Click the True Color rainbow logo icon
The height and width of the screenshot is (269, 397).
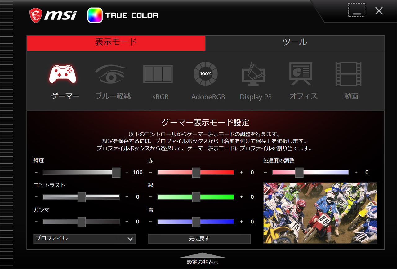click(x=95, y=15)
